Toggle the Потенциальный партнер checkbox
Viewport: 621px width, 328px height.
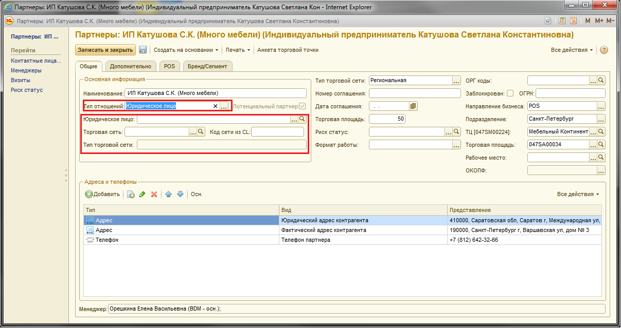pyautogui.click(x=304, y=106)
